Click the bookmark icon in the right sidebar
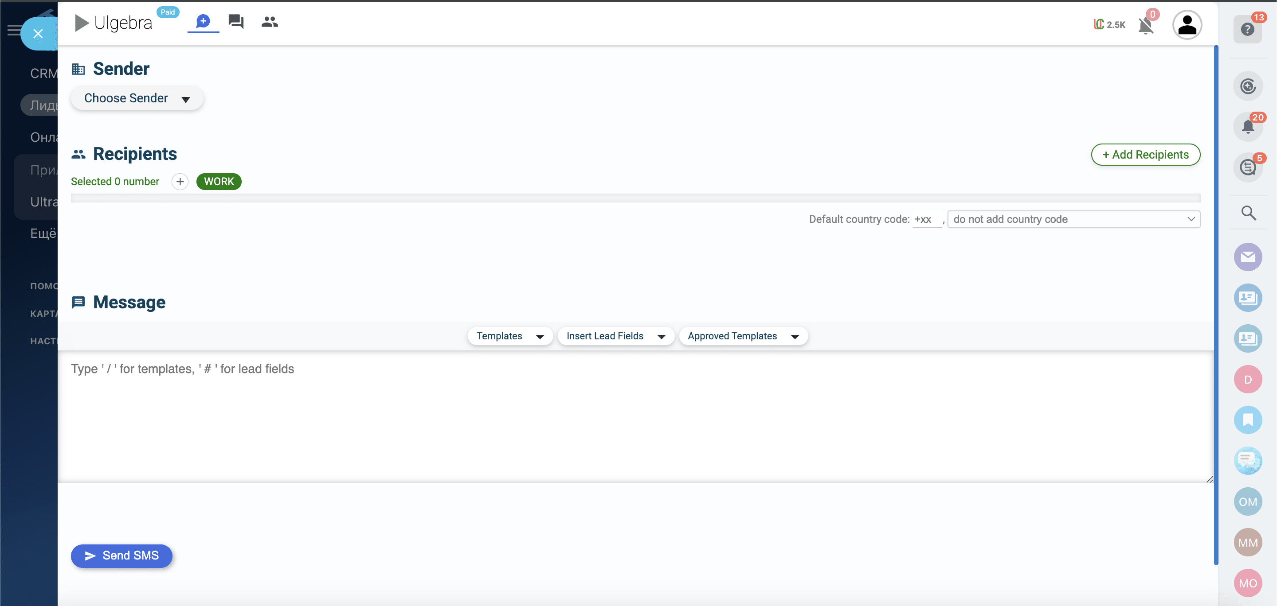The image size is (1277, 606). [1248, 420]
